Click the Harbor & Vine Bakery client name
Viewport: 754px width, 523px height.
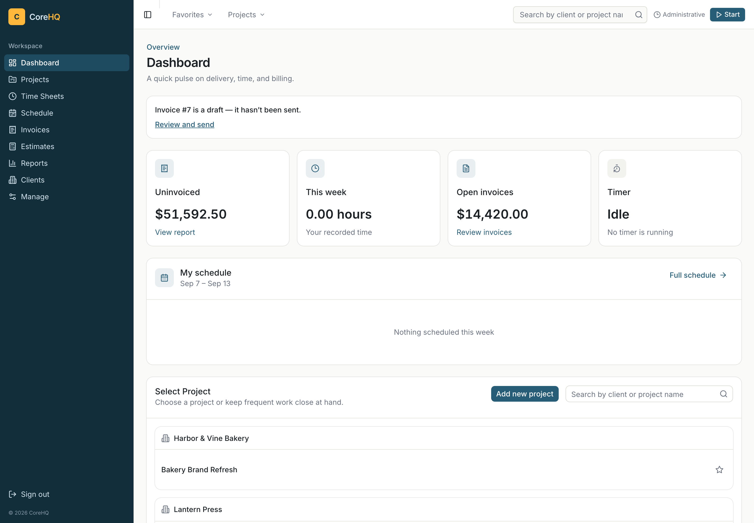click(x=211, y=439)
